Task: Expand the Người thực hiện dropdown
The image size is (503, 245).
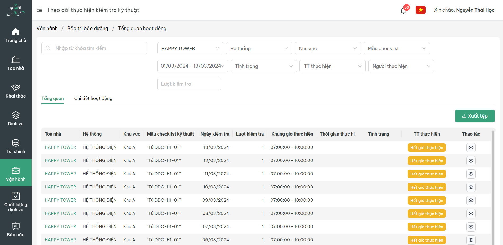Action: [401, 66]
